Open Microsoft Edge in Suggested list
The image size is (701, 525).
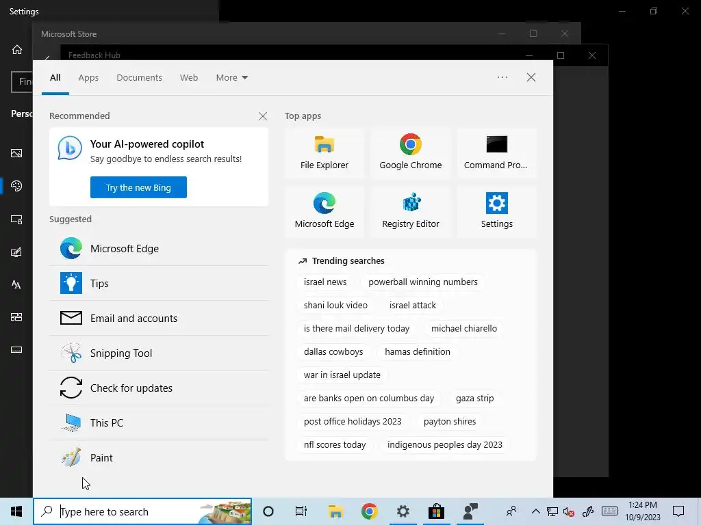[x=159, y=249]
